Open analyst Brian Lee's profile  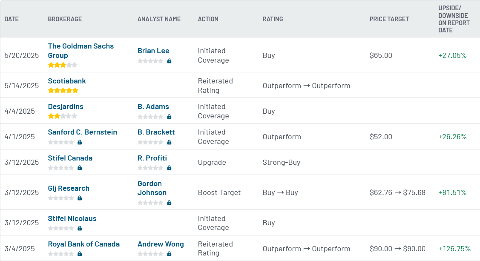(153, 51)
